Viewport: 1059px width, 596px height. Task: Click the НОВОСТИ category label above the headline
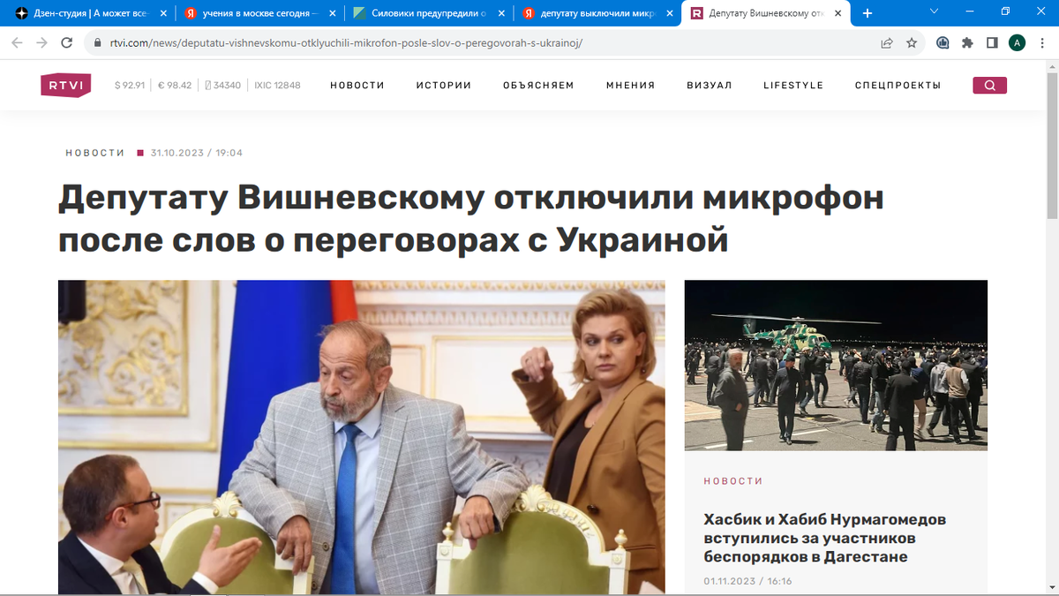pos(95,153)
